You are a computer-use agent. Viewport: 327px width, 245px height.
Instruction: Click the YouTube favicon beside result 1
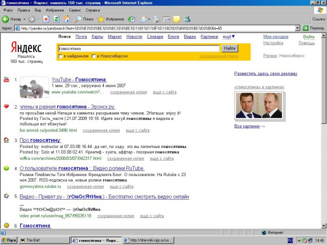coord(7,80)
